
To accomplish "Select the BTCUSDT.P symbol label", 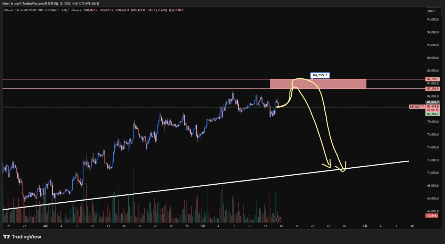I will coord(417,107).
